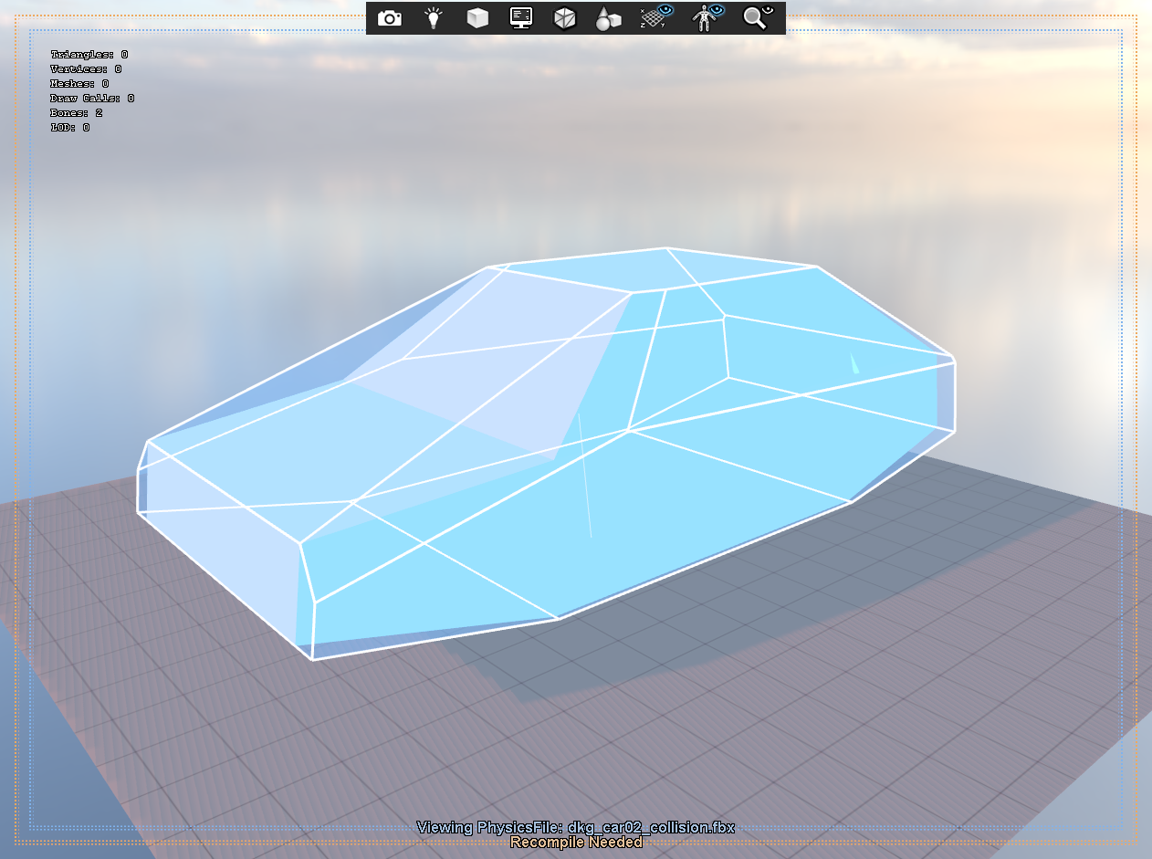Screen dimensions: 1152x859
Task: Click the Draw Calls stat readout
Action: click(91, 98)
